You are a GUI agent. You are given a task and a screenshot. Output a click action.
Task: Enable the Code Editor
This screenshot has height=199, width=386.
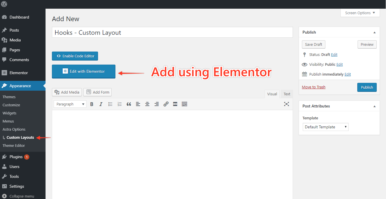75,56
